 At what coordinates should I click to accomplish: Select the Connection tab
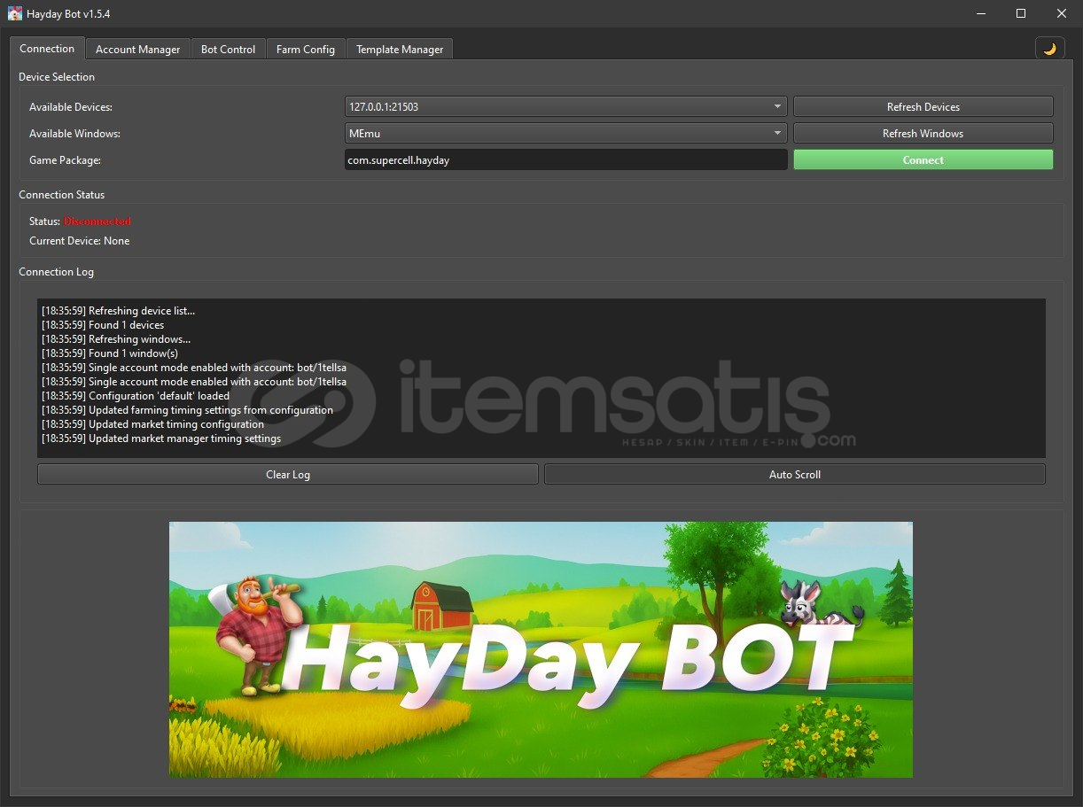[47, 49]
